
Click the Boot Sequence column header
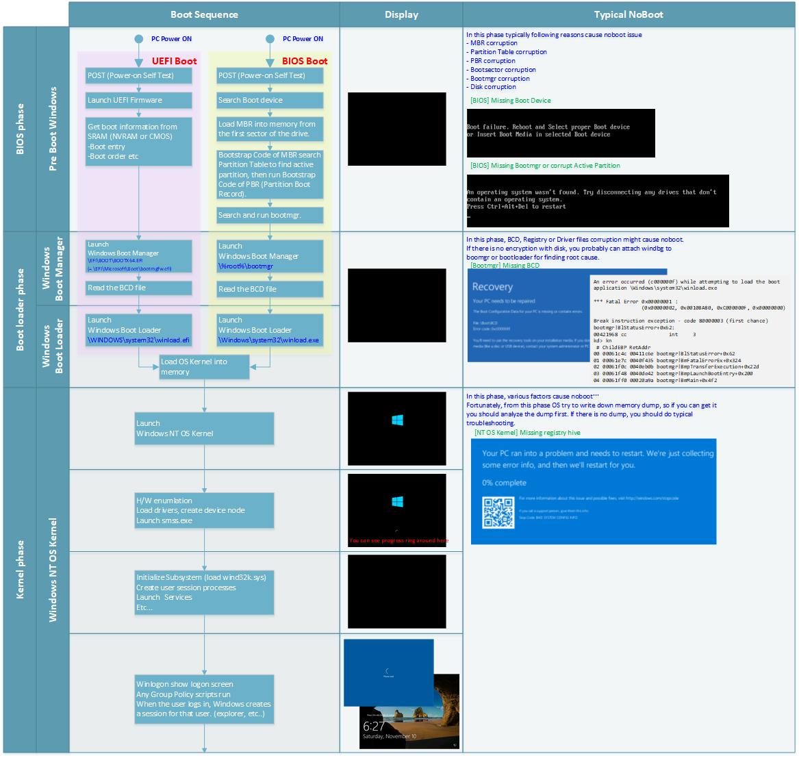tap(204, 14)
